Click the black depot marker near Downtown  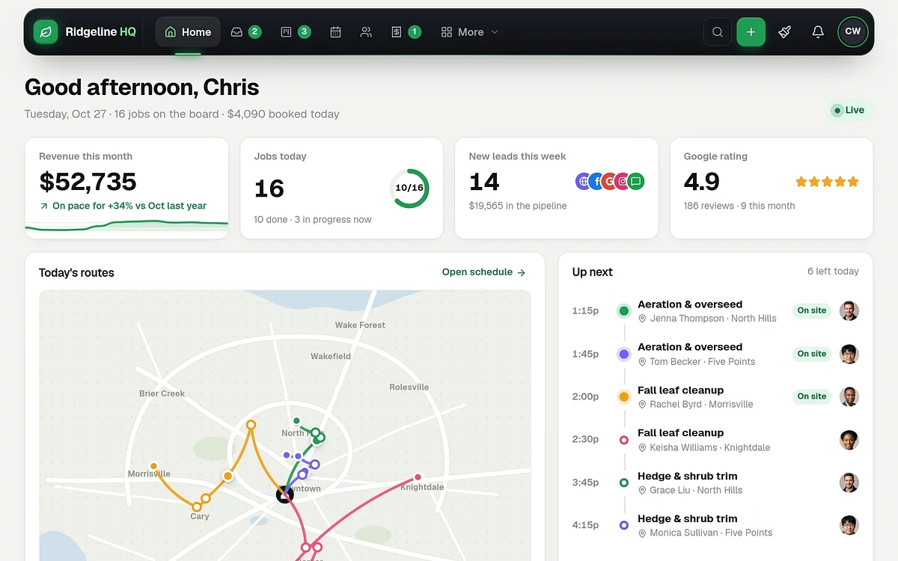tap(284, 494)
